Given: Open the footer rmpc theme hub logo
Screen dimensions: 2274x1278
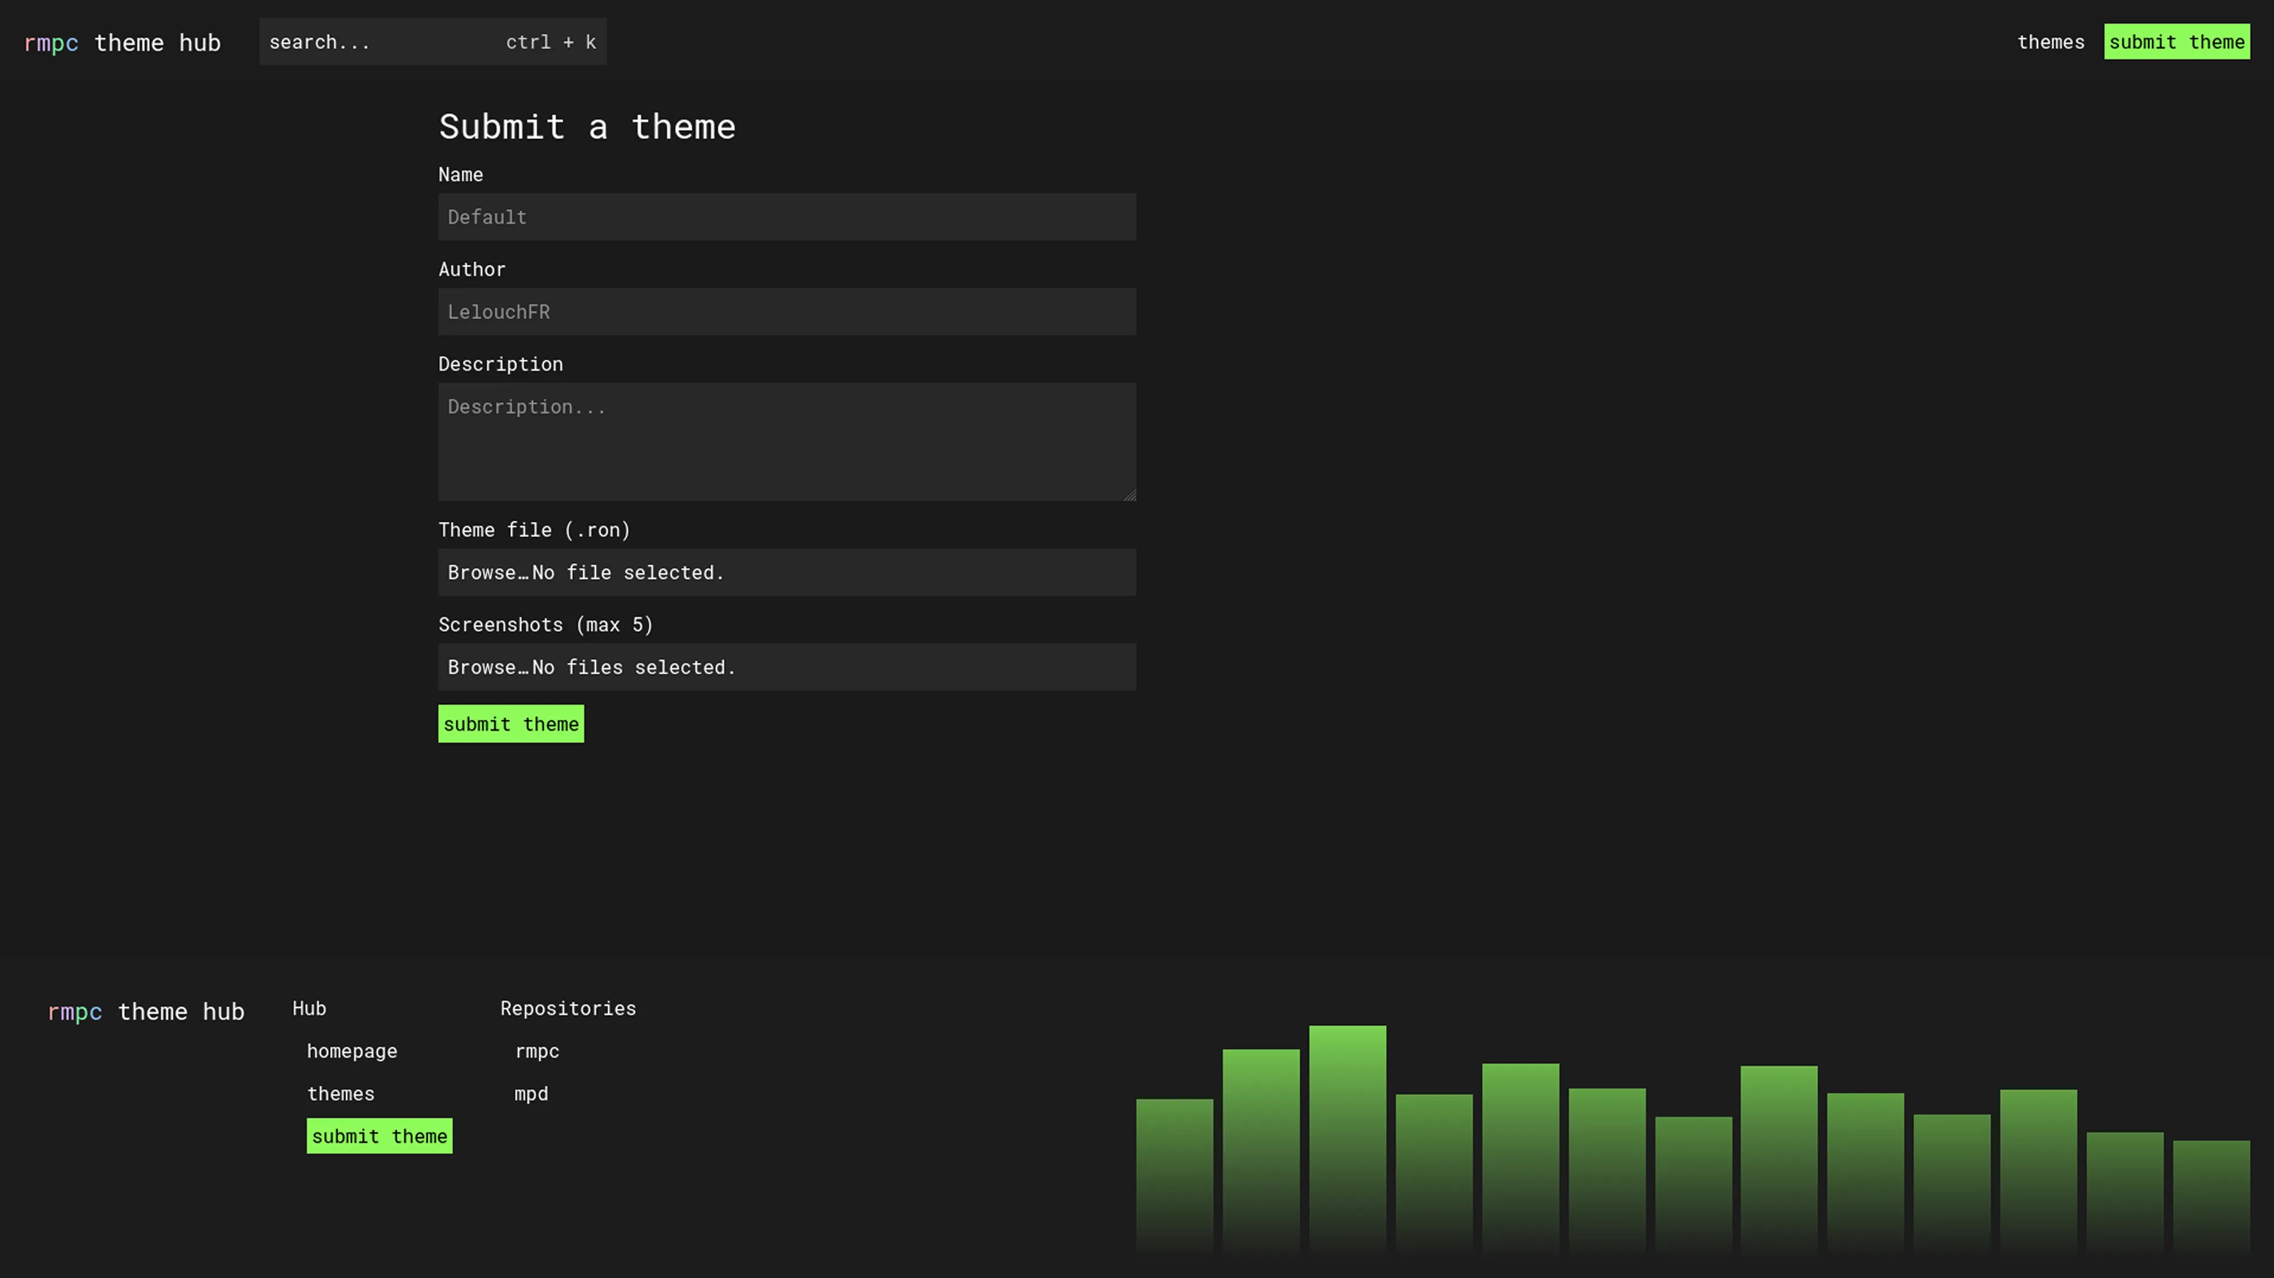Looking at the screenshot, I should (x=146, y=1012).
